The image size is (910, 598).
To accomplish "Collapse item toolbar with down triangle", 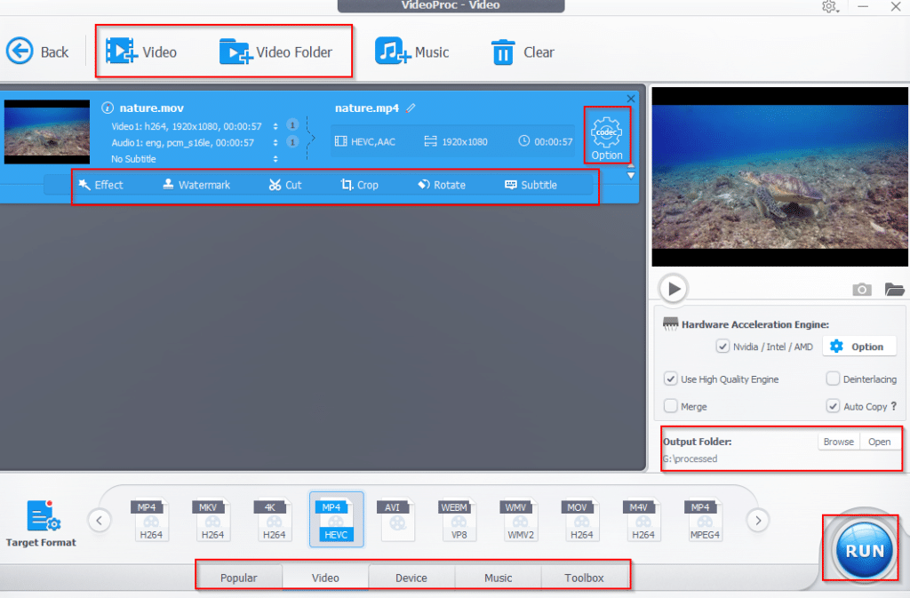I will pyautogui.click(x=631, y=175).
